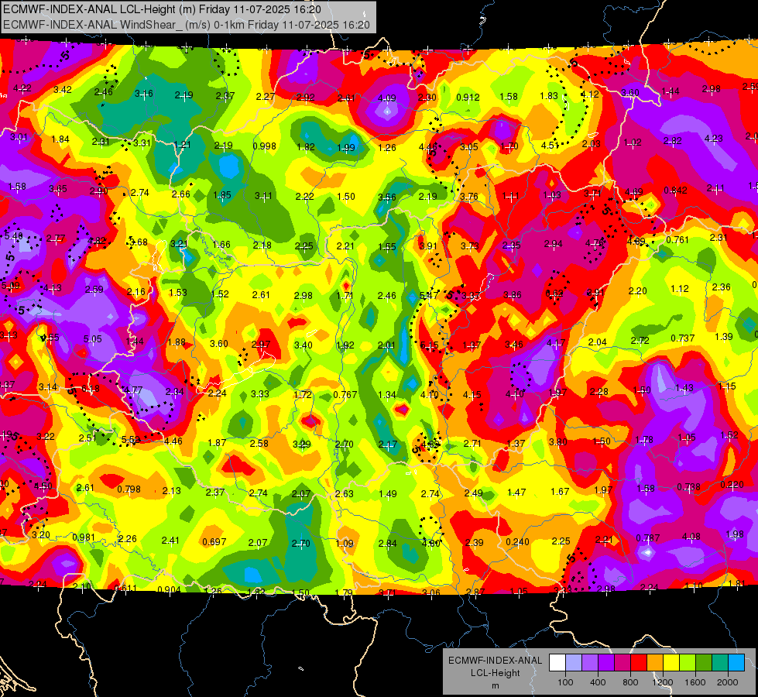The width and height of the screenshot is (758, 697).
Task: Click the wind shear value 3.56
Action: click(386, 197)
